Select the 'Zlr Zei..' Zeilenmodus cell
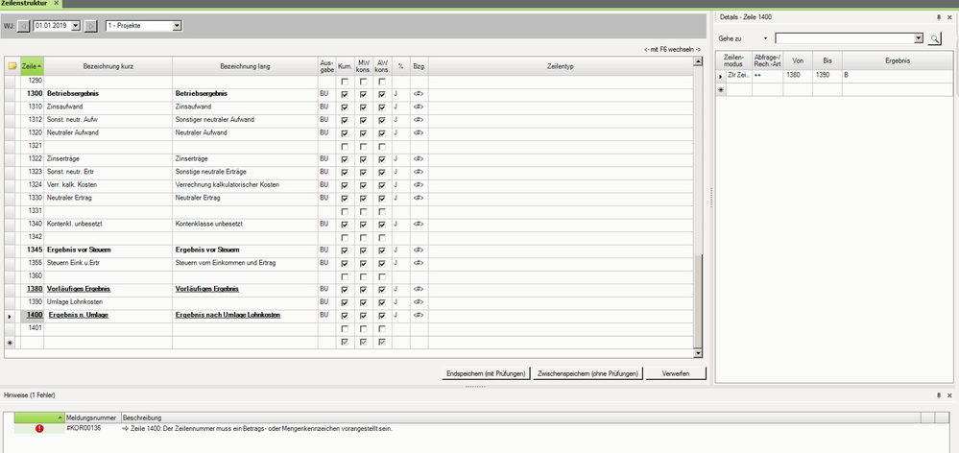 tap(739, 76)
